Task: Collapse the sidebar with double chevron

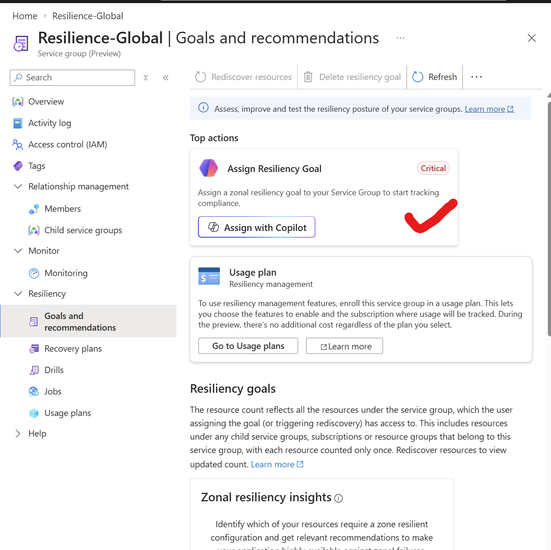Action: pyautogui.click(x=166, y=78)
